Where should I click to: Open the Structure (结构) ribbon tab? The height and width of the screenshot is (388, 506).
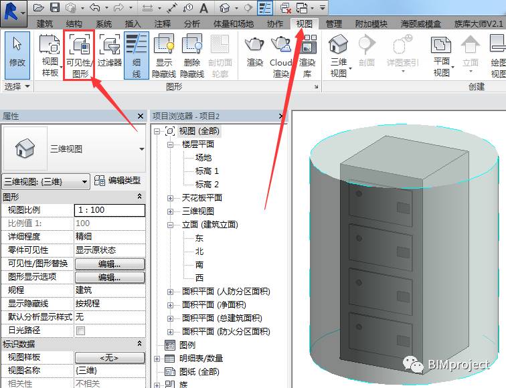click(x=74, y=23)
